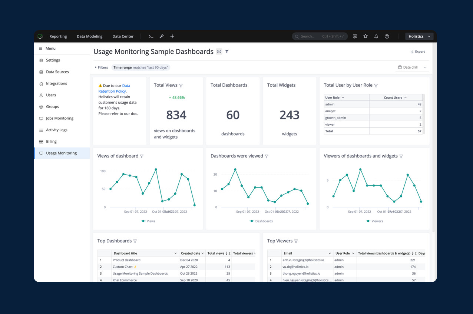Click filter icon beside dashboard title

pos(227,52)
